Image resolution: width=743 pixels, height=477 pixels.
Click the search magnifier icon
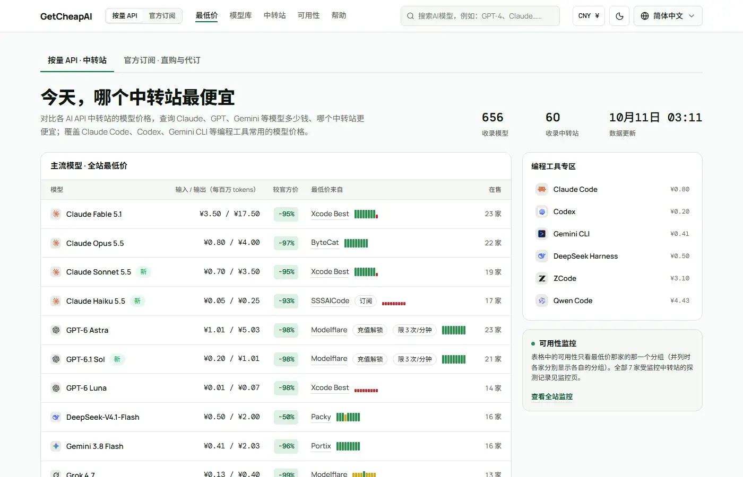[410, 16]
